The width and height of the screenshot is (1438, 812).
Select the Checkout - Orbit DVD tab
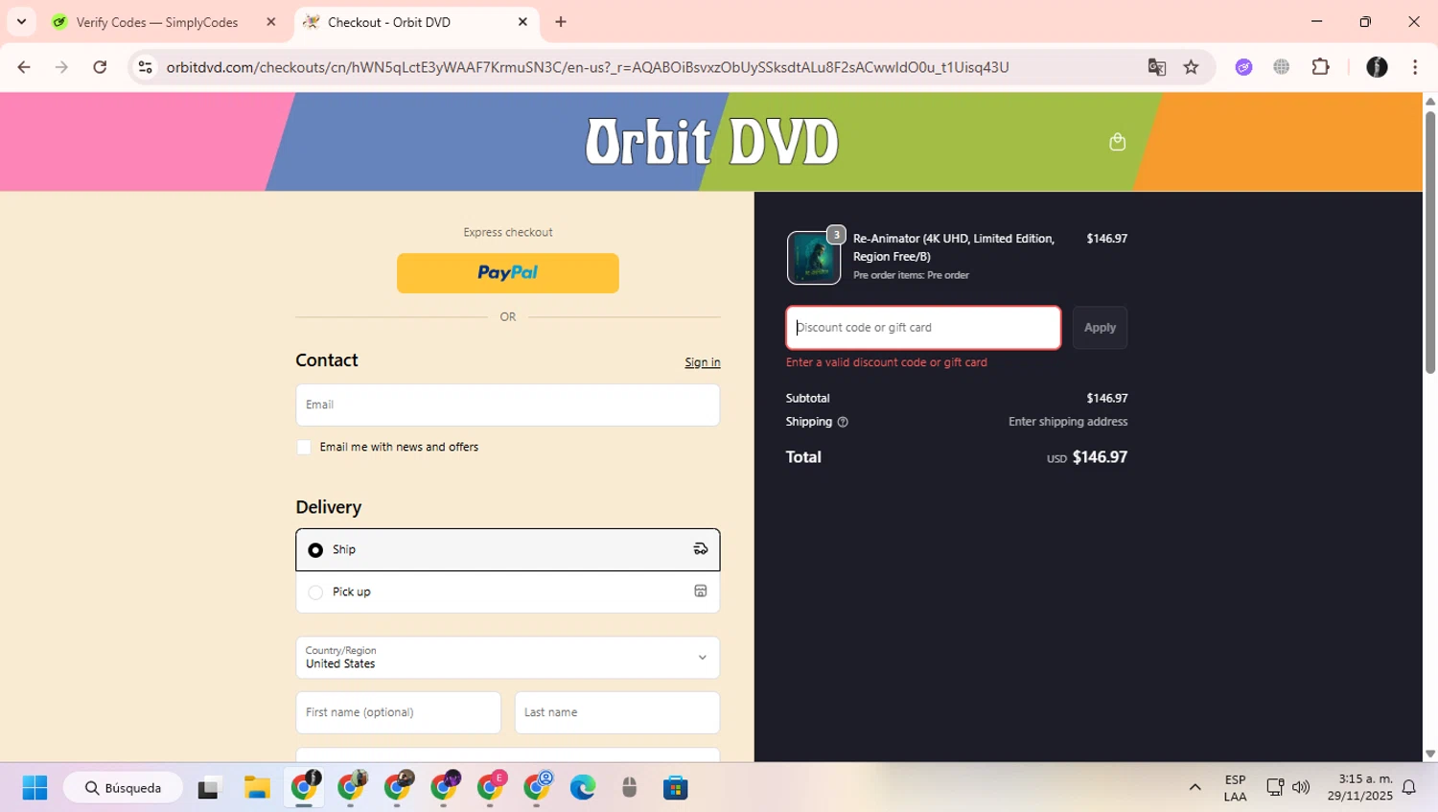pos(389,22)
